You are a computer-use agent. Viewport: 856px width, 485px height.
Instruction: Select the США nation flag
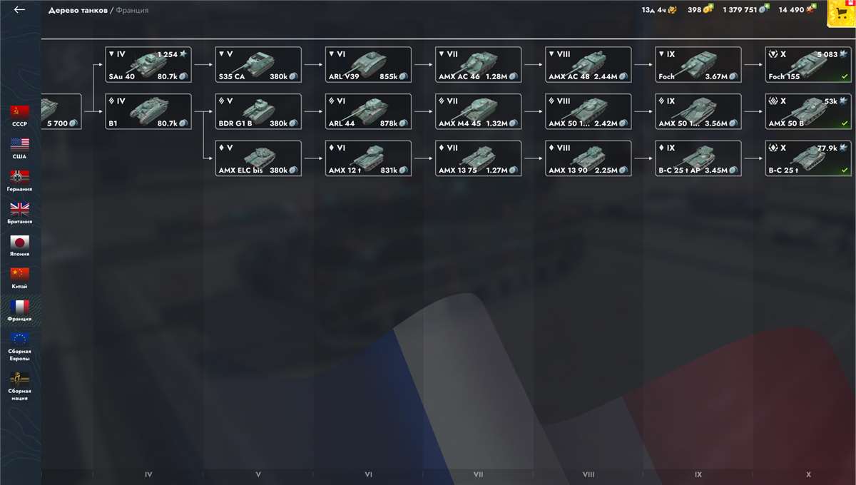pos(20,148)
